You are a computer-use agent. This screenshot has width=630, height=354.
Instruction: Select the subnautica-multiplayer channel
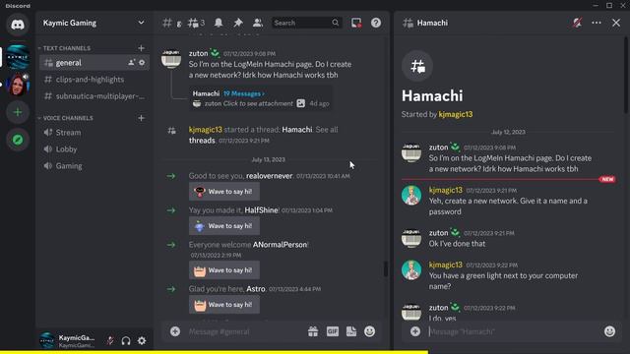coord(94,96)
